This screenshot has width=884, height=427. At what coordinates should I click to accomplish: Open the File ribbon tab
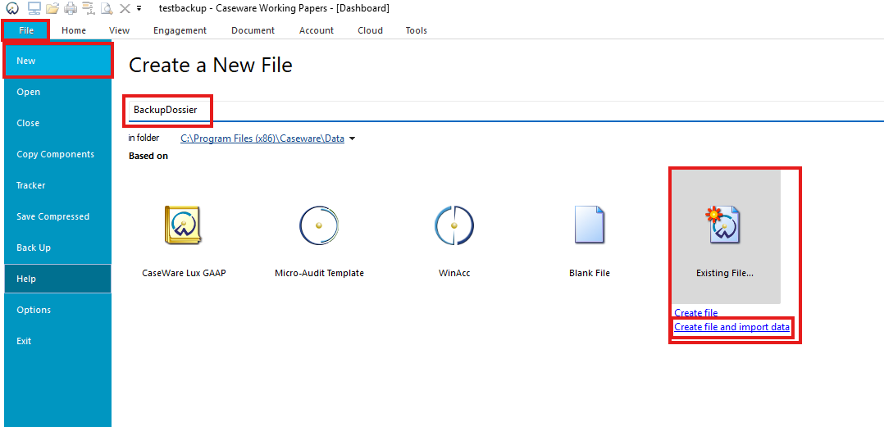26,30
